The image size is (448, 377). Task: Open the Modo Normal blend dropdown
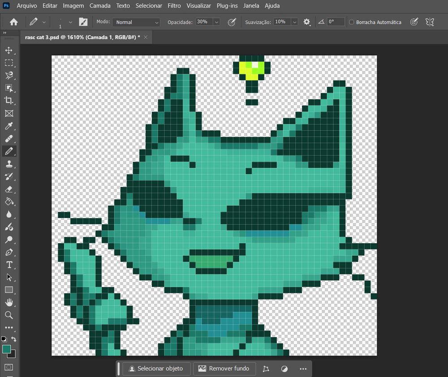point(136,22)
